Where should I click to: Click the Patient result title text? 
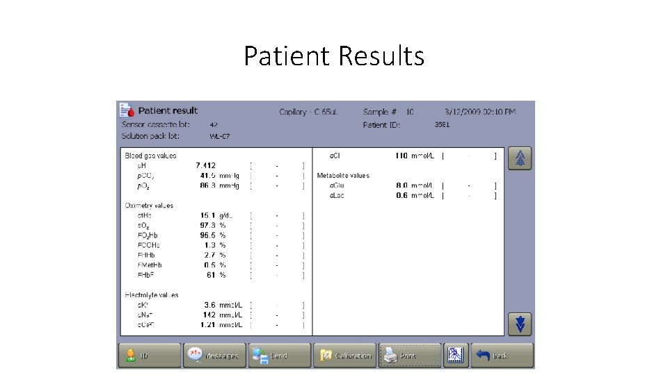(x=168, y=110)
